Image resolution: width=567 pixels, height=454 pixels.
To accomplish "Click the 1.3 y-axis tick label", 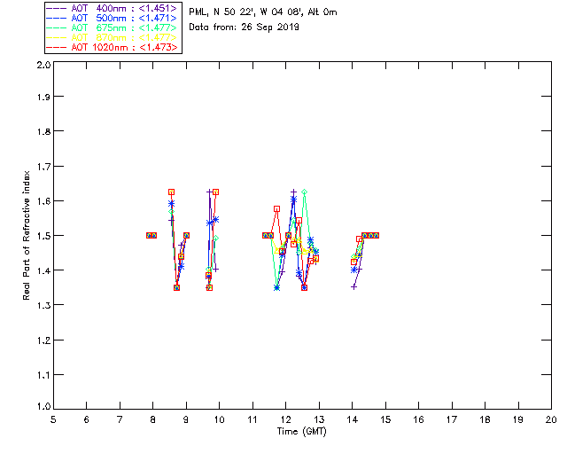I will click(43, 305).
